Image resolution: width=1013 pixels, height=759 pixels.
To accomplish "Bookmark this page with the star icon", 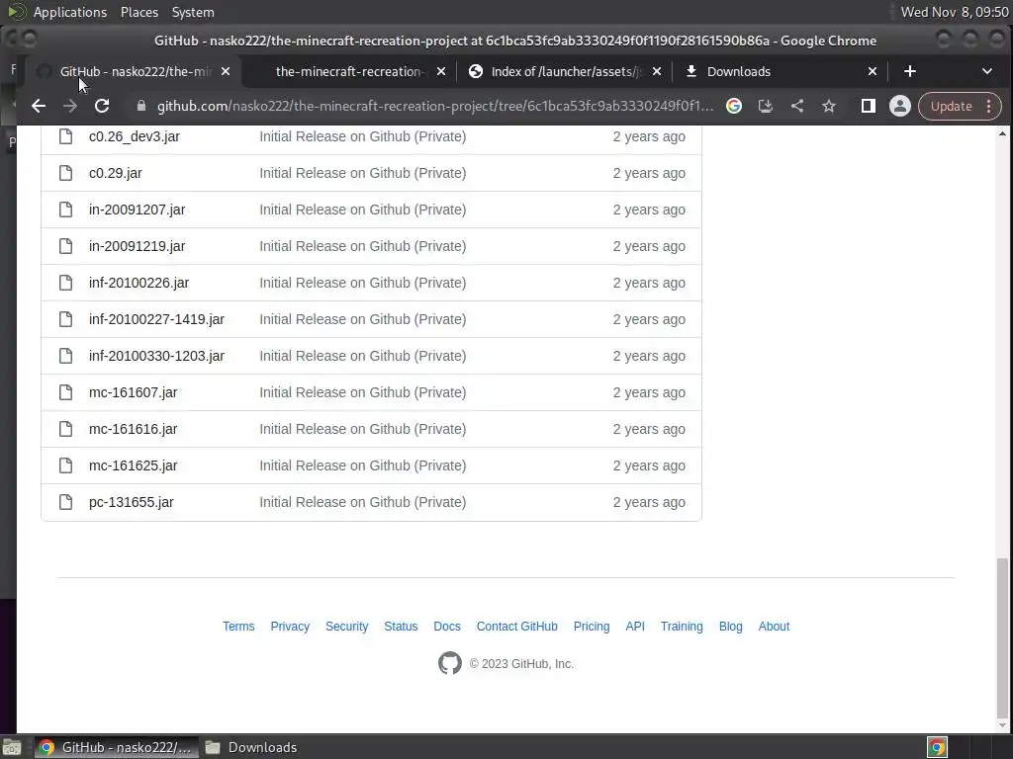I will point(829,106).
